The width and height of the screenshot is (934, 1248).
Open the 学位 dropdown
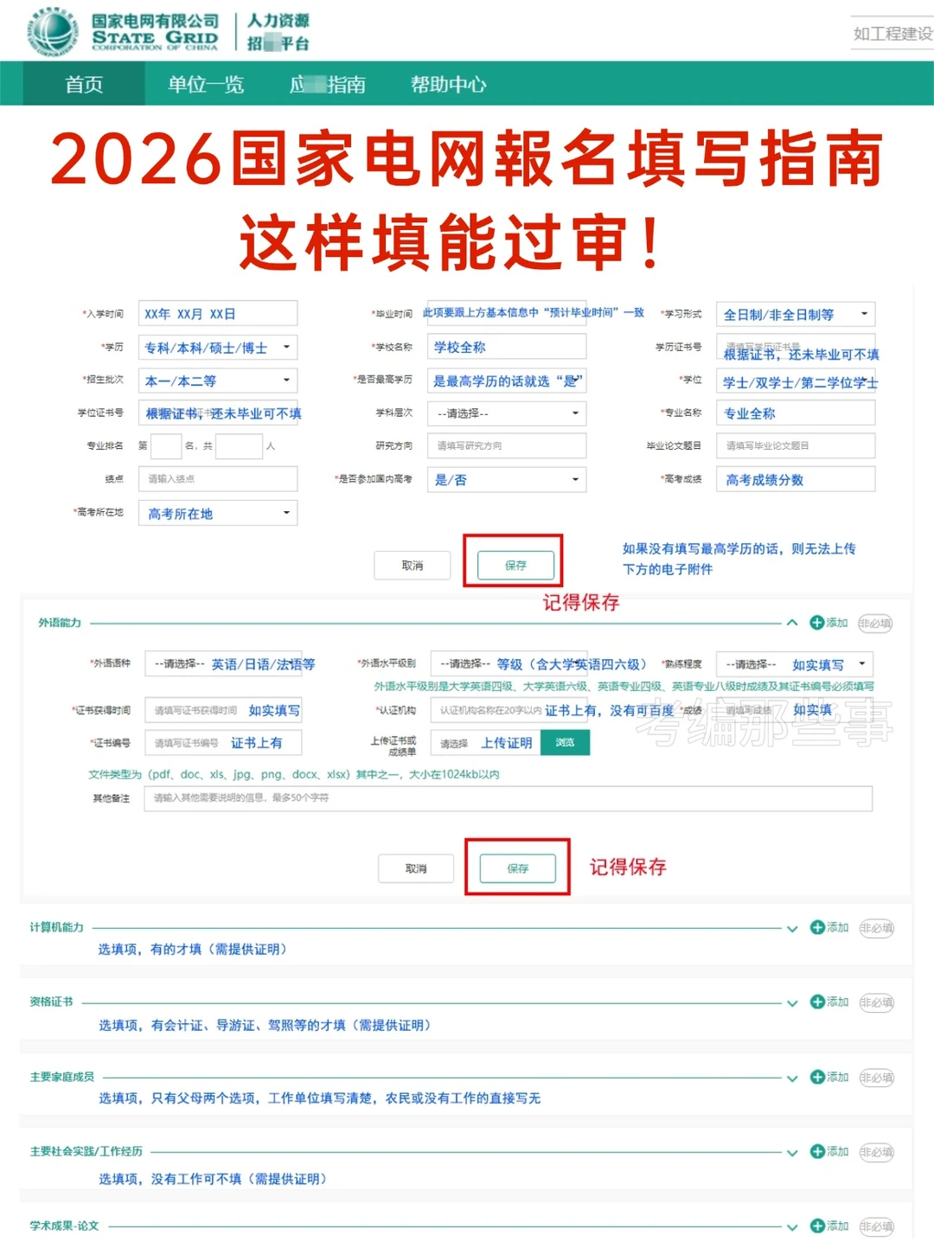pos(796,381)
